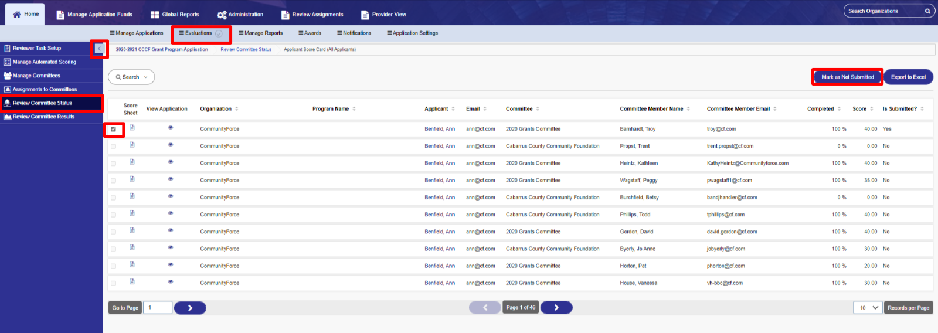
Task: Click the search magnifier icon in top bar
Action: (927, 11)
